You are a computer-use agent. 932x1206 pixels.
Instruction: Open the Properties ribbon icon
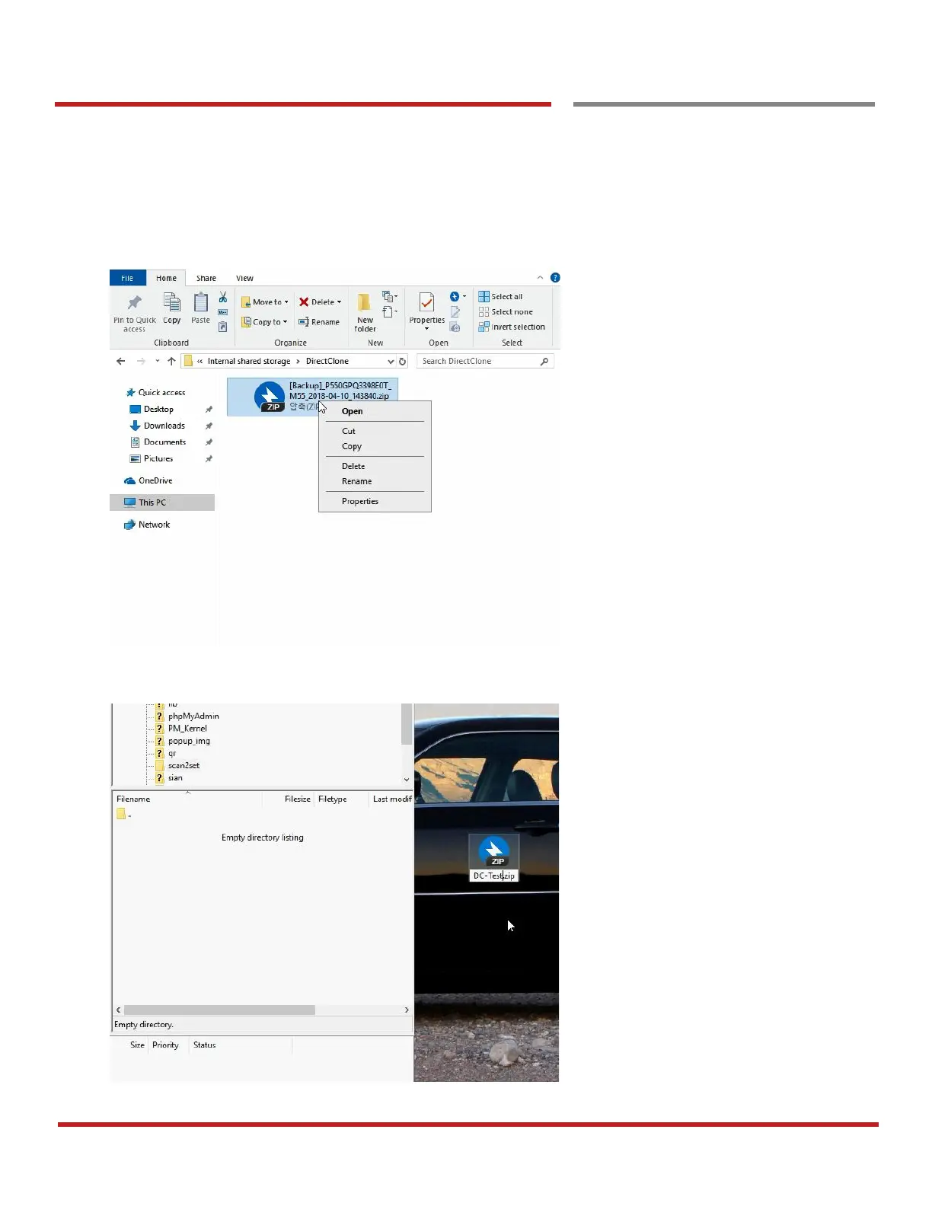click(426, 302)
